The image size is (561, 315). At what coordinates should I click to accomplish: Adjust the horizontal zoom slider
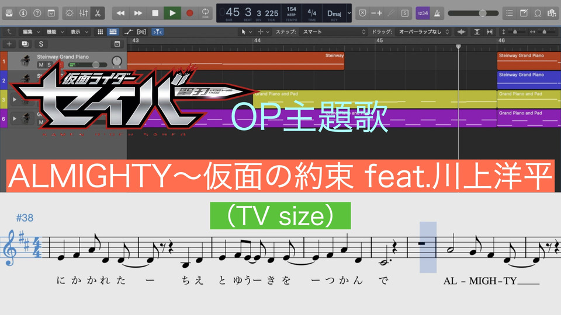[x=544, y=32]
